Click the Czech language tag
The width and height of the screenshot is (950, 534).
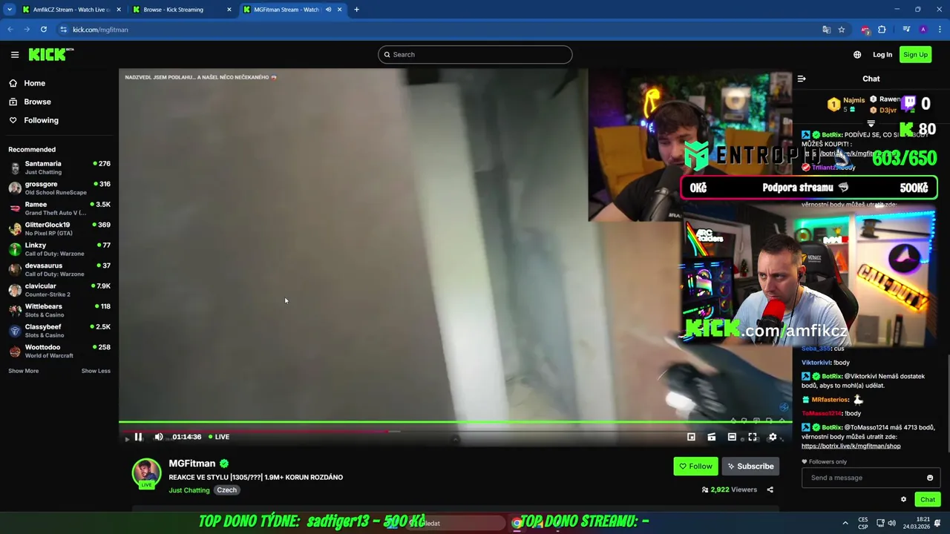226,490
